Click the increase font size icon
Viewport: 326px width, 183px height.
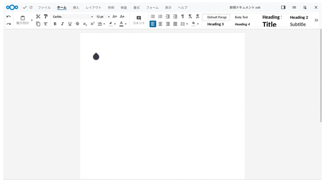tap(115, 17)
